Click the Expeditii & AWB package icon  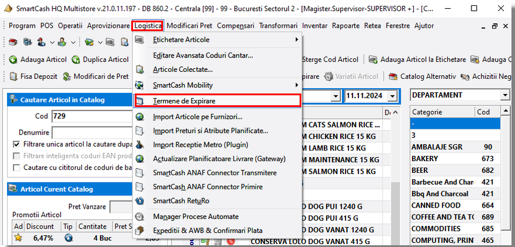(139, 231)
